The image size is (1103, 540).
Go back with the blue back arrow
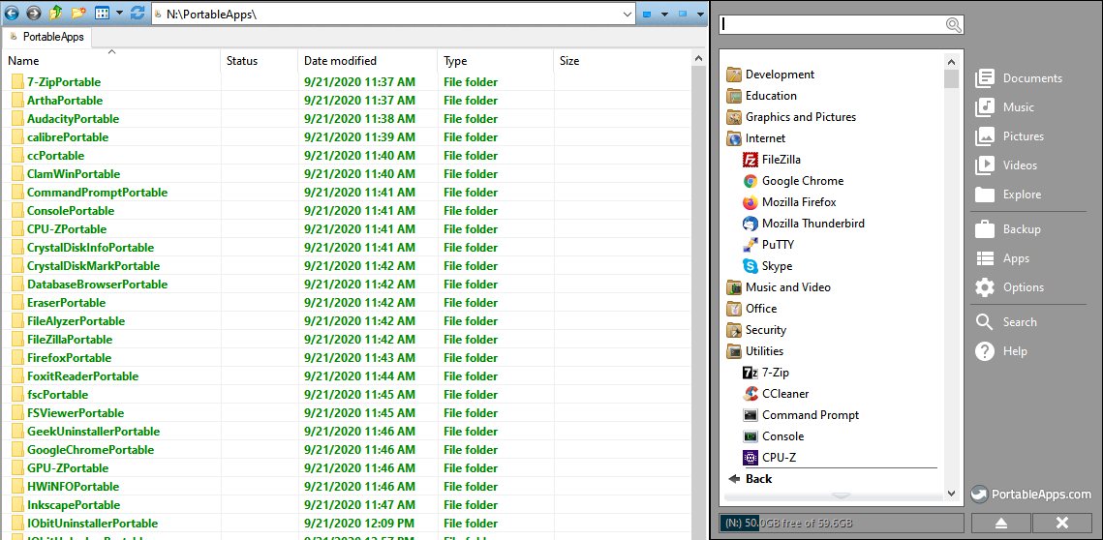(x=12, y=13)
